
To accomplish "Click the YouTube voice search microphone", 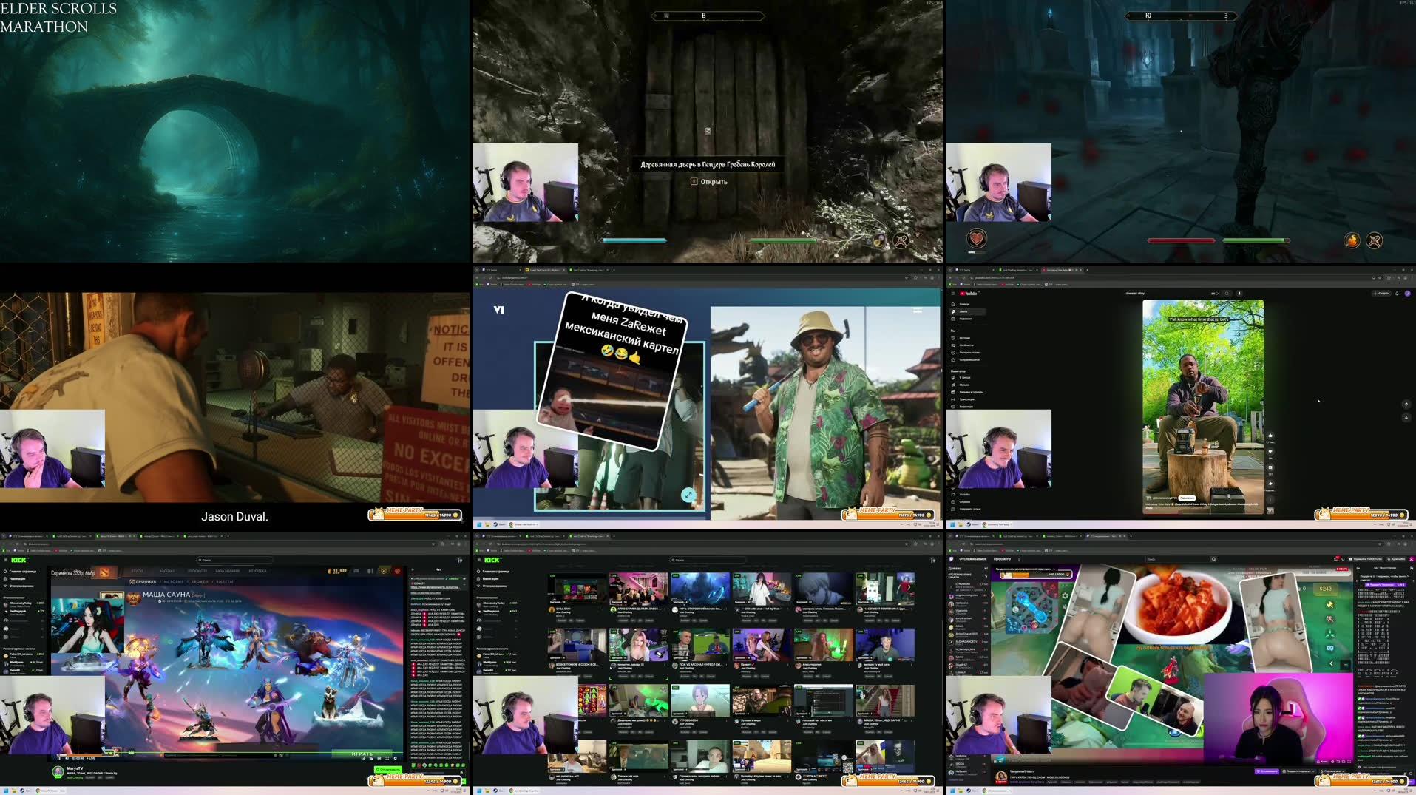I will 1239,294.
